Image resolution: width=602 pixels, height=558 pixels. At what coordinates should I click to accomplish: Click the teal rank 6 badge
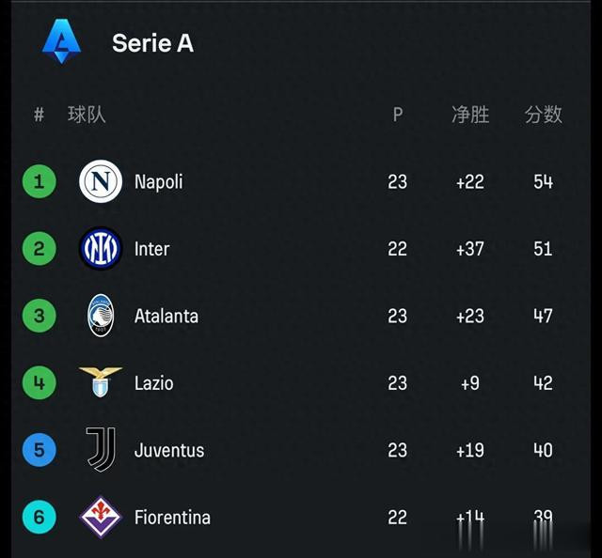tap(40, 518)
